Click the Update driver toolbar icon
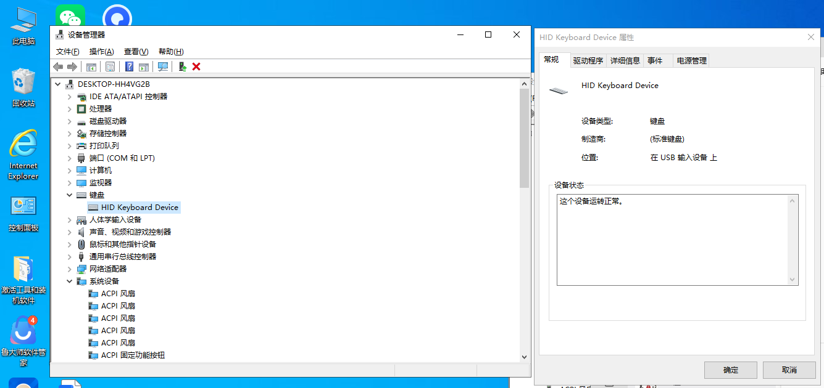824x388 pixels. pos(182,67)
